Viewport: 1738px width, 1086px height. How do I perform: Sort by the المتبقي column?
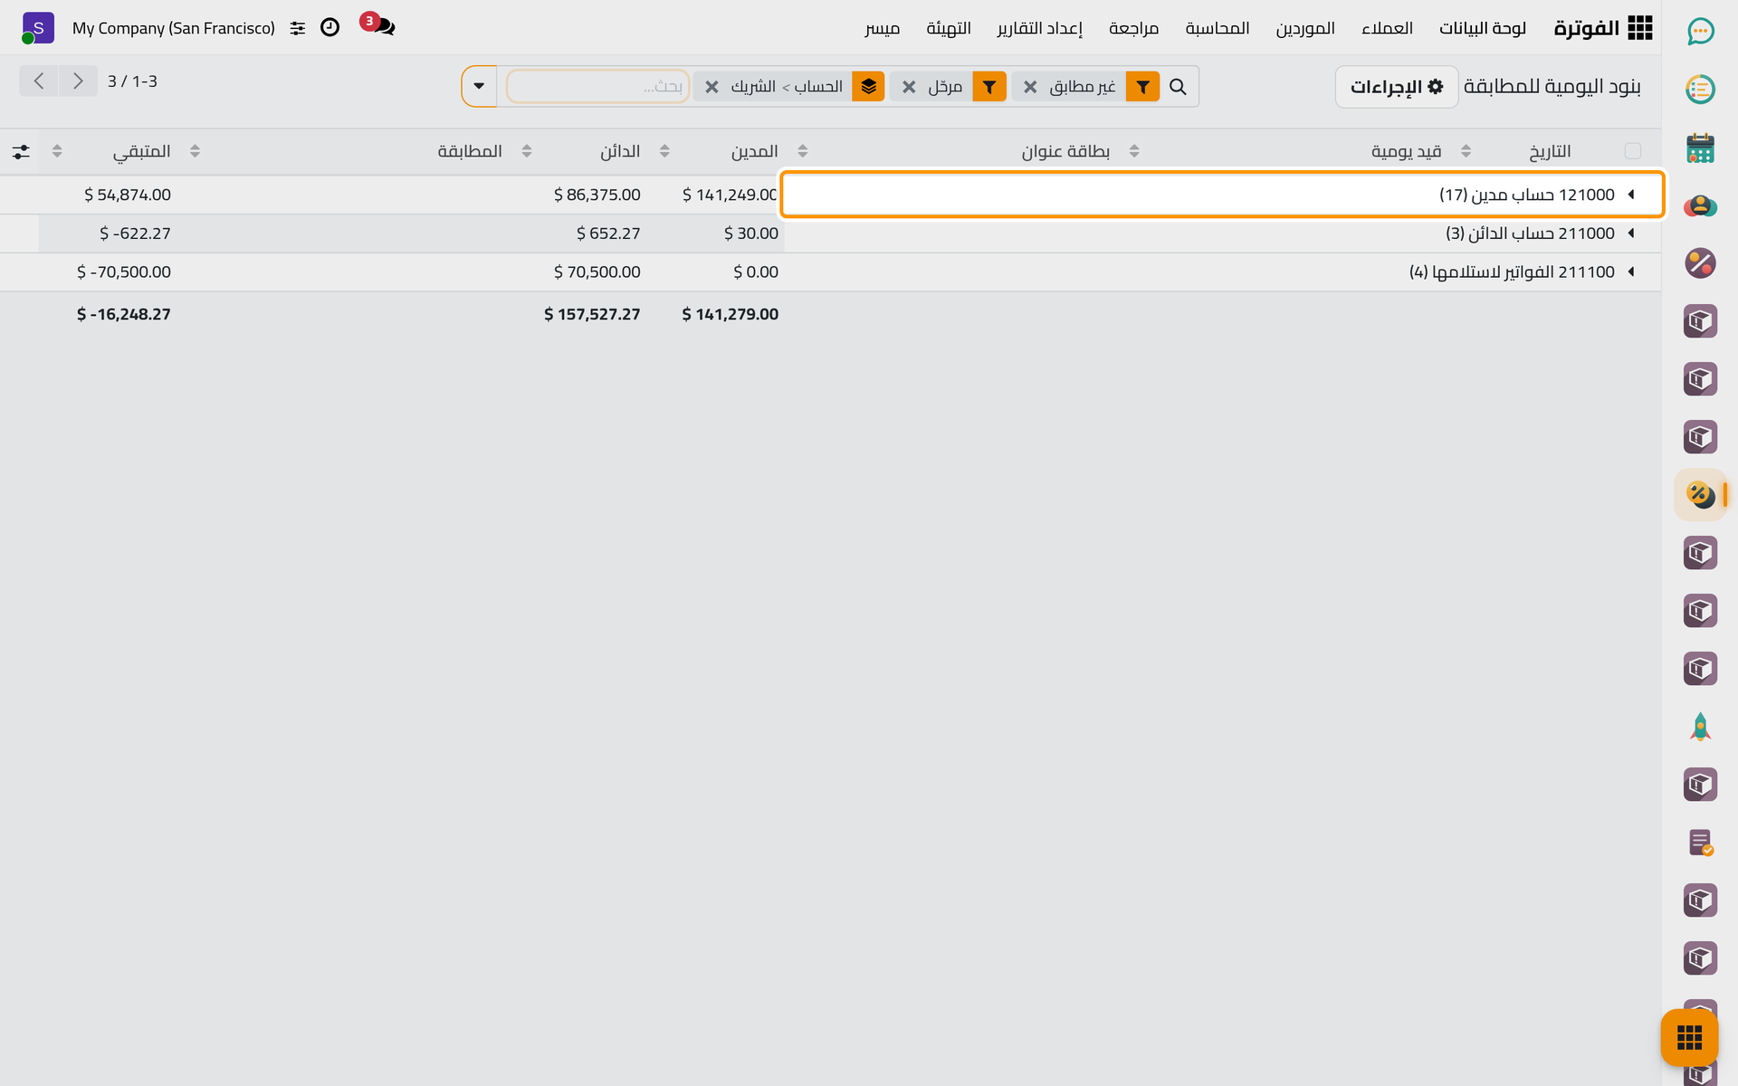tap(141, 151)
